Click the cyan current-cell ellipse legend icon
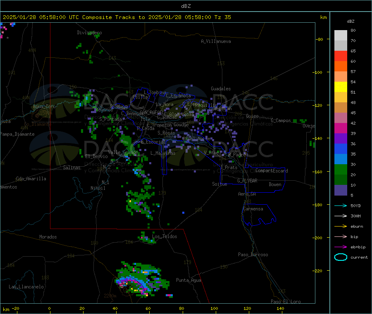 click(x=341, y=257)
